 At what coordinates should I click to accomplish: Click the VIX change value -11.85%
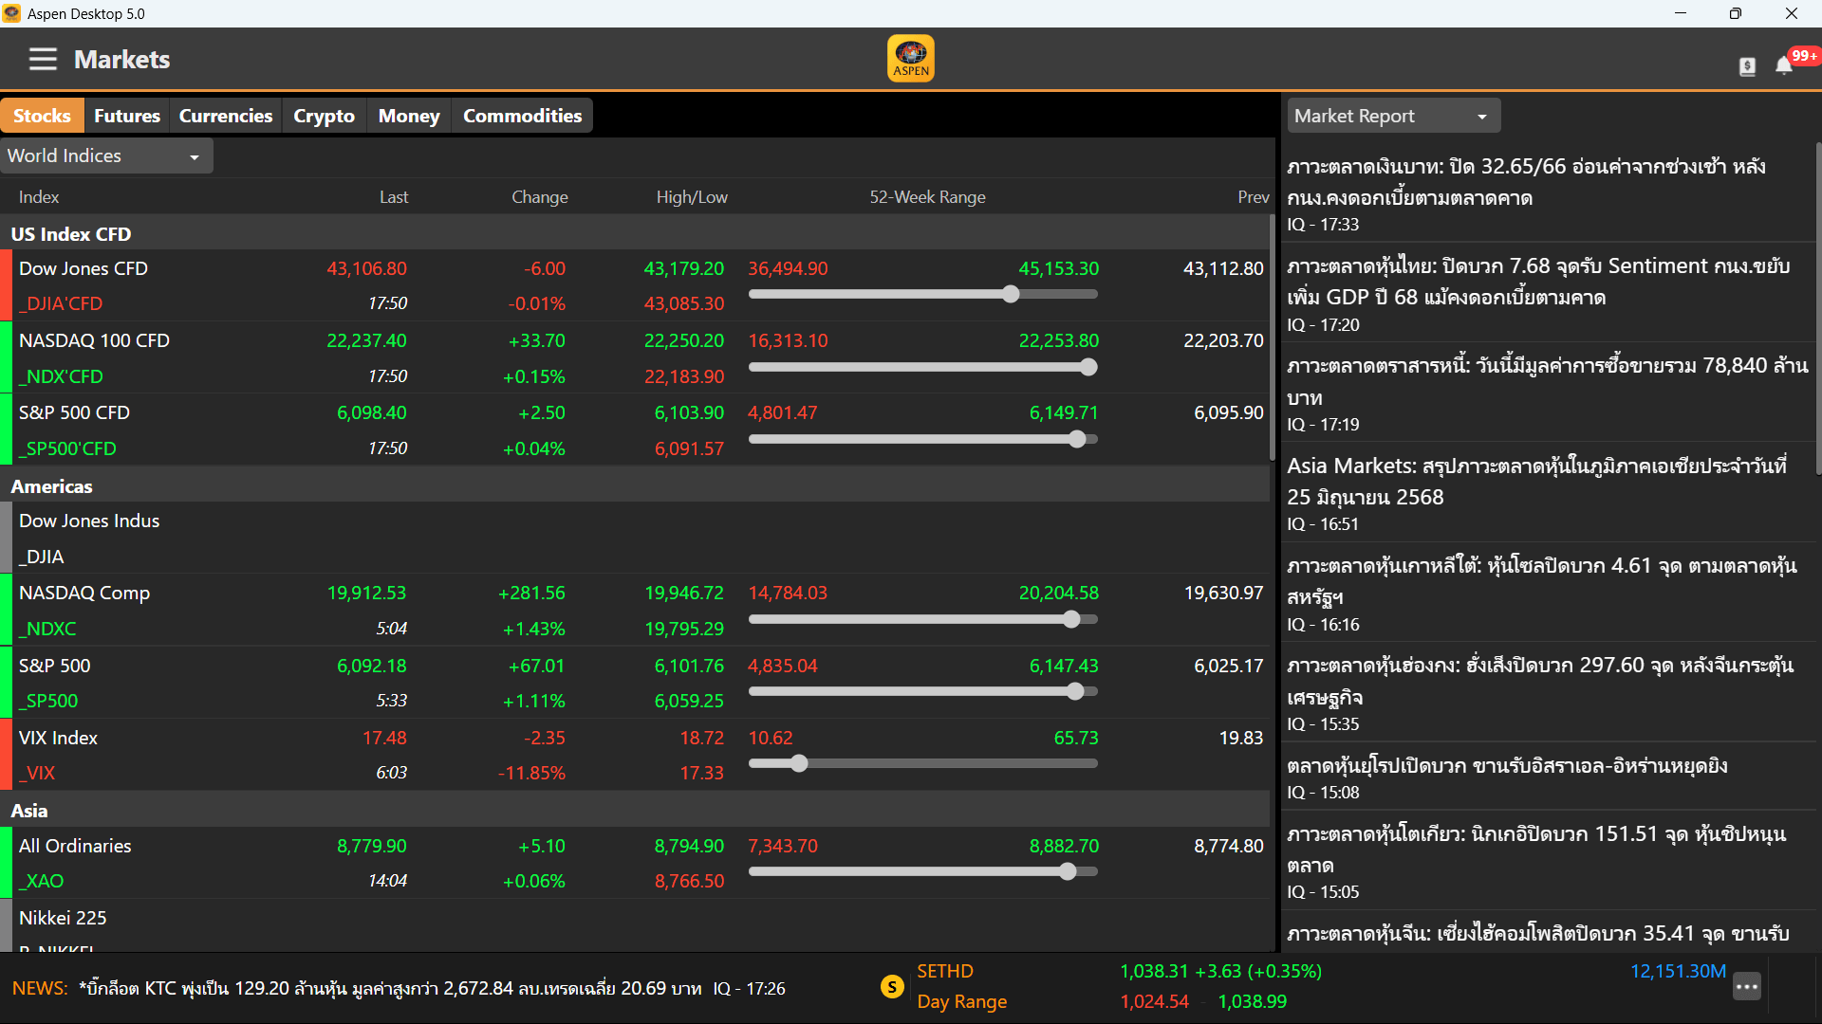(531, 773)
